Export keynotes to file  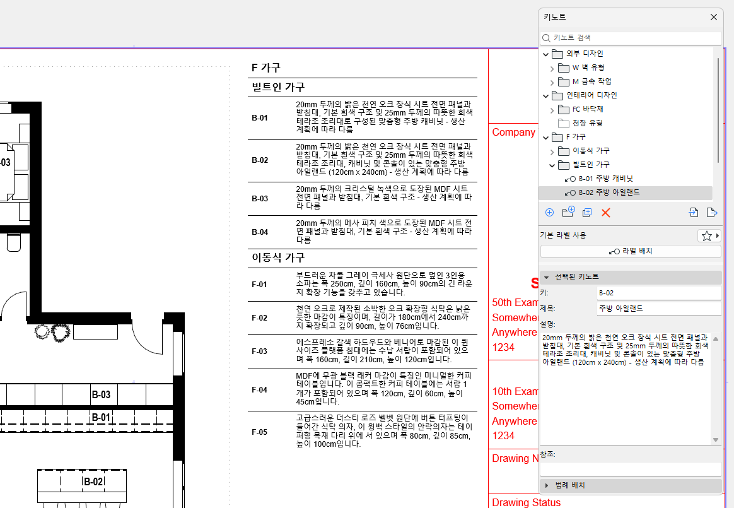click(x=711, y=212)
